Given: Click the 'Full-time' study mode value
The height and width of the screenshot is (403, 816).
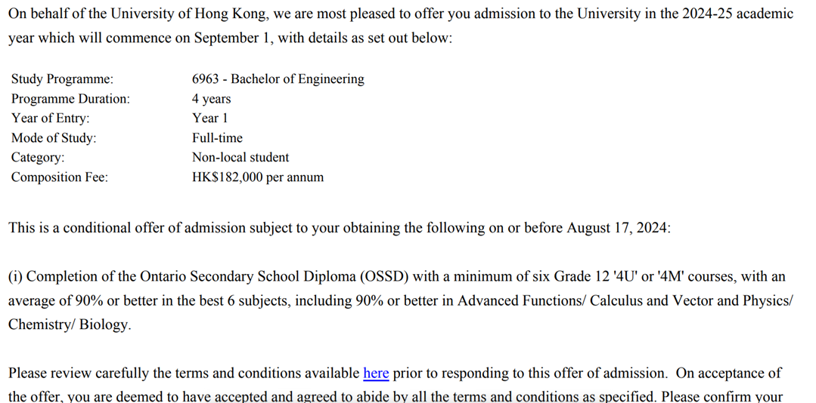Looking at the screenshot, I should (217, 138).
